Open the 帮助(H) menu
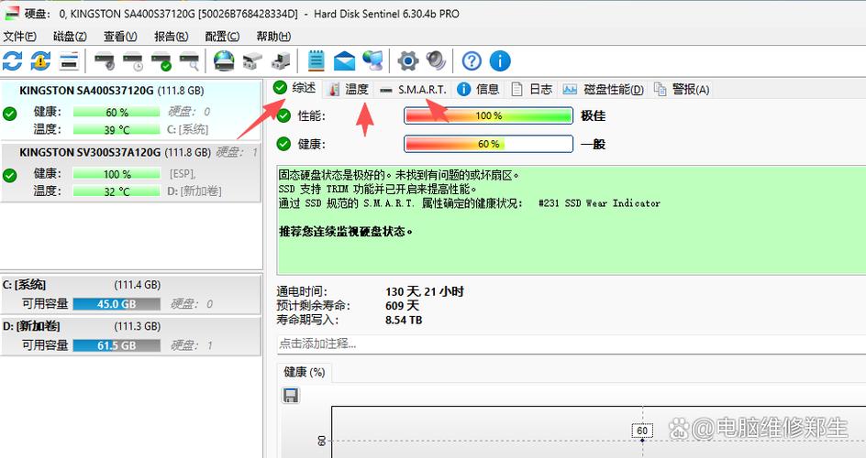Screen dimensions: 866x458 (x=273, y=37)
